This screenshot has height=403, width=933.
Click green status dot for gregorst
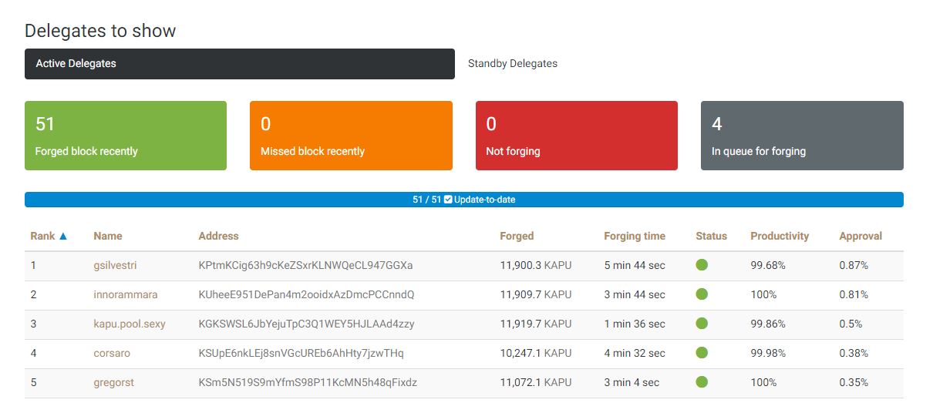tap(702, 382)
